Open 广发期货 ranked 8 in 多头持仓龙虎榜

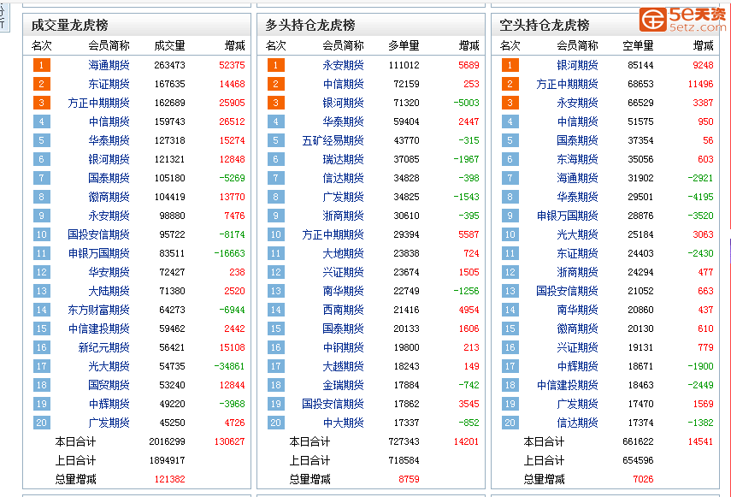point(343,197)
